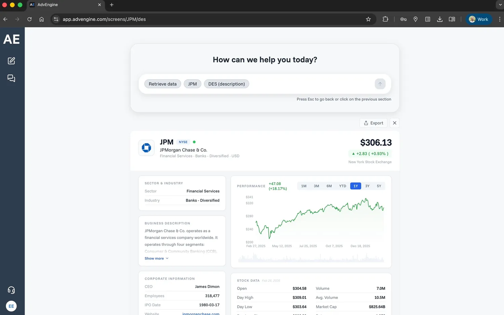The width and height of the screenshot is (504, 315).
Task: Click the AE logo in sidebar
Action: click(11, 39)
